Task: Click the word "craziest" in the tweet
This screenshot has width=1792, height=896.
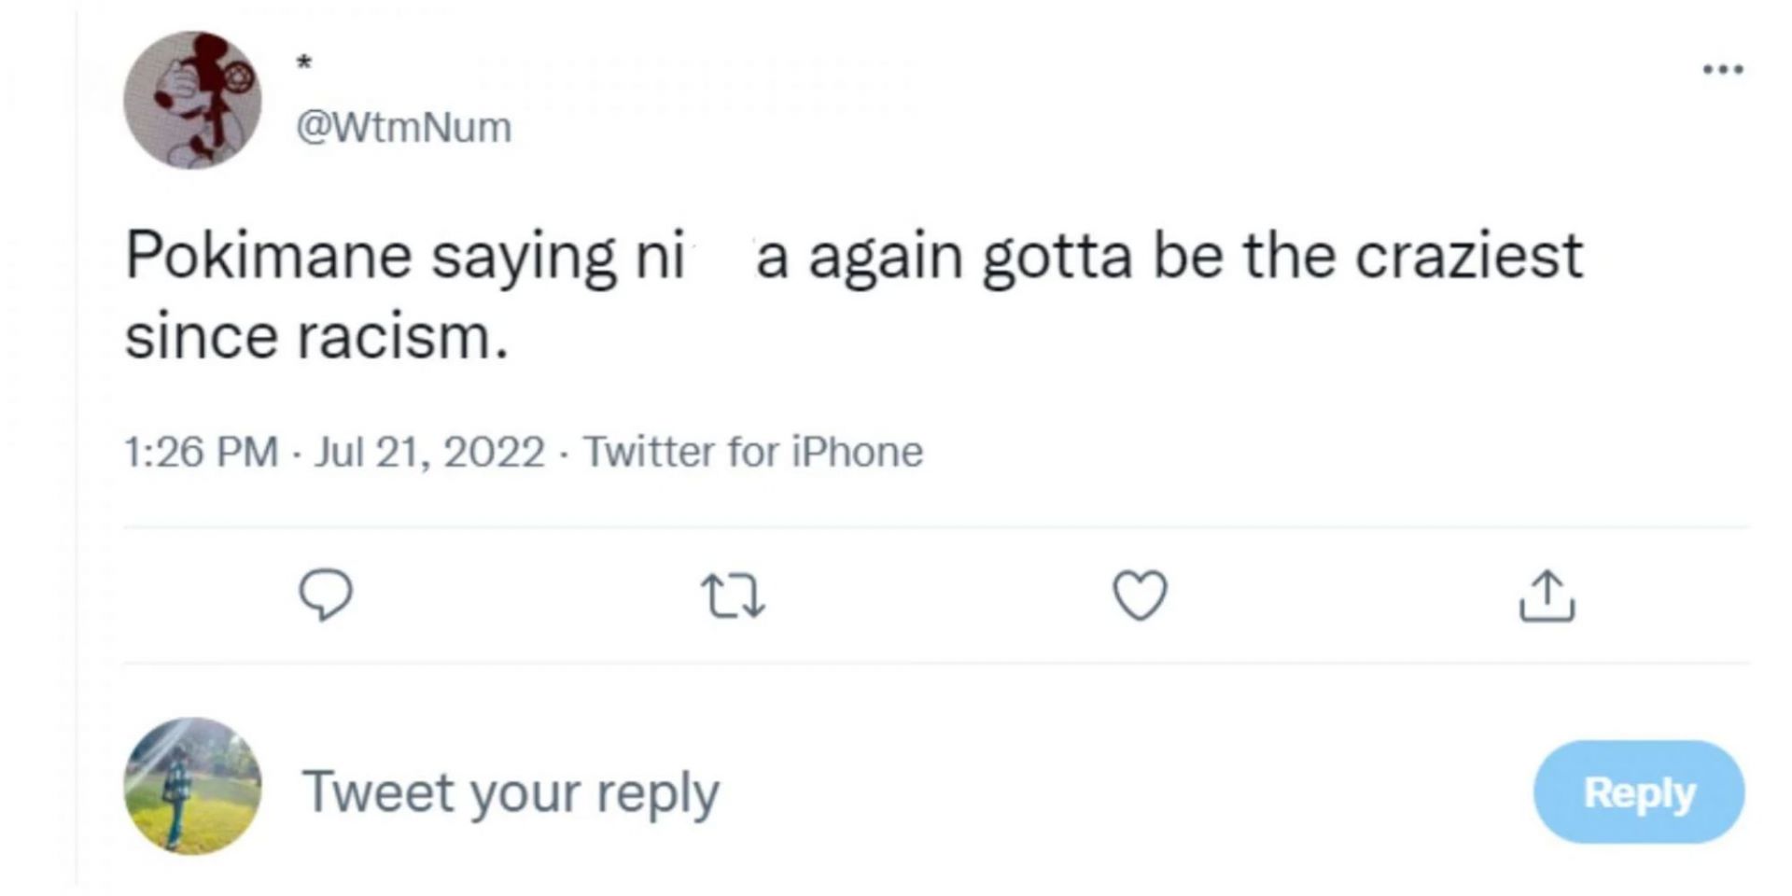Action: point(1468,256)
